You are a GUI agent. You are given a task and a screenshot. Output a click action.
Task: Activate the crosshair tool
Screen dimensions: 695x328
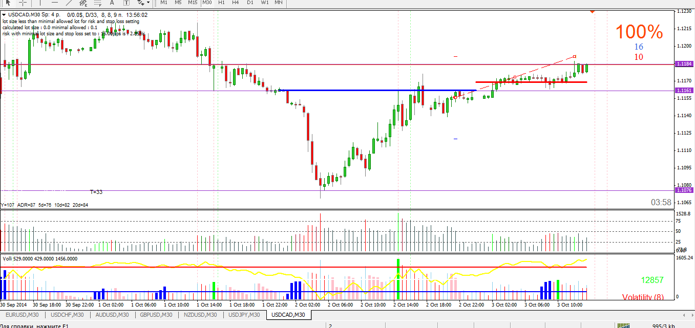click(23, 3)
